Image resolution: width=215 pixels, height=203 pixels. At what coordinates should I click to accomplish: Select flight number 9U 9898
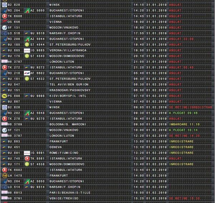pyautogui.click(x=37, y=96)
